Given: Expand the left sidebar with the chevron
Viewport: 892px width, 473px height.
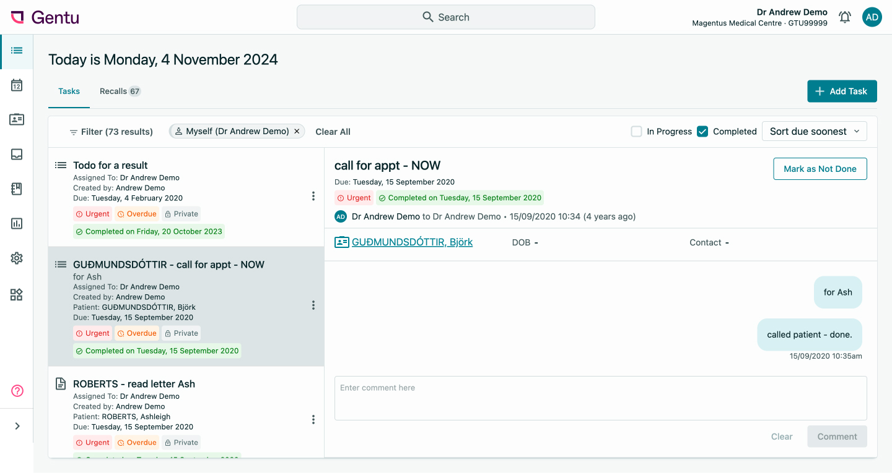Looking at the screenshot, I should [x=17, y=426].
